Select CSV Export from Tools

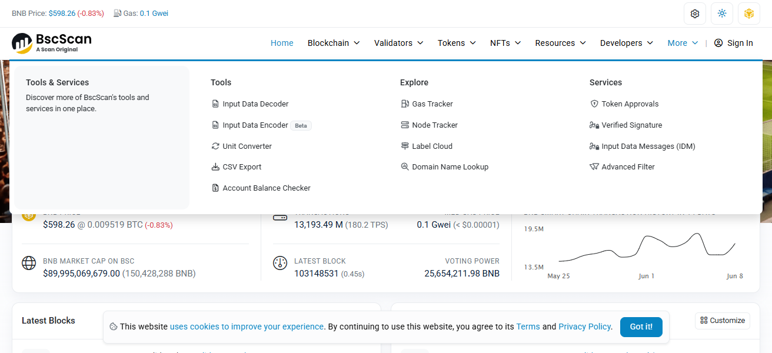237,167
